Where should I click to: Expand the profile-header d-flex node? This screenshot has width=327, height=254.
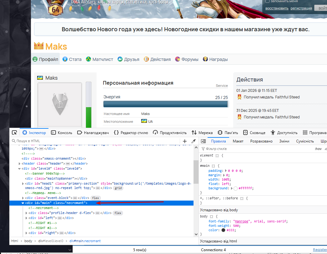tap(27, 213)
